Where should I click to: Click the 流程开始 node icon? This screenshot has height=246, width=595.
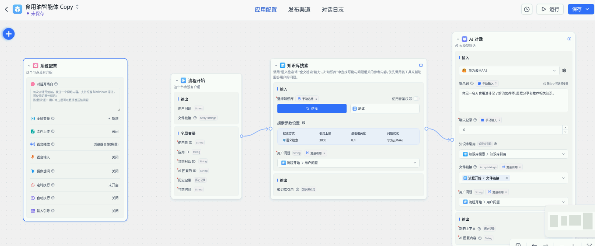pyautogui.click(x=183, y=80)
